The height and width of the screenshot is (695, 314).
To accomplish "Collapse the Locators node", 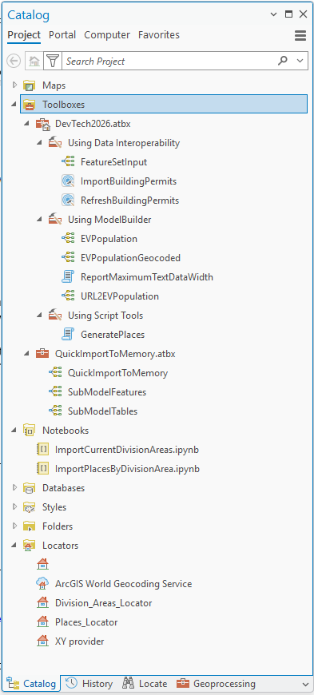I will tap(14, 545).
